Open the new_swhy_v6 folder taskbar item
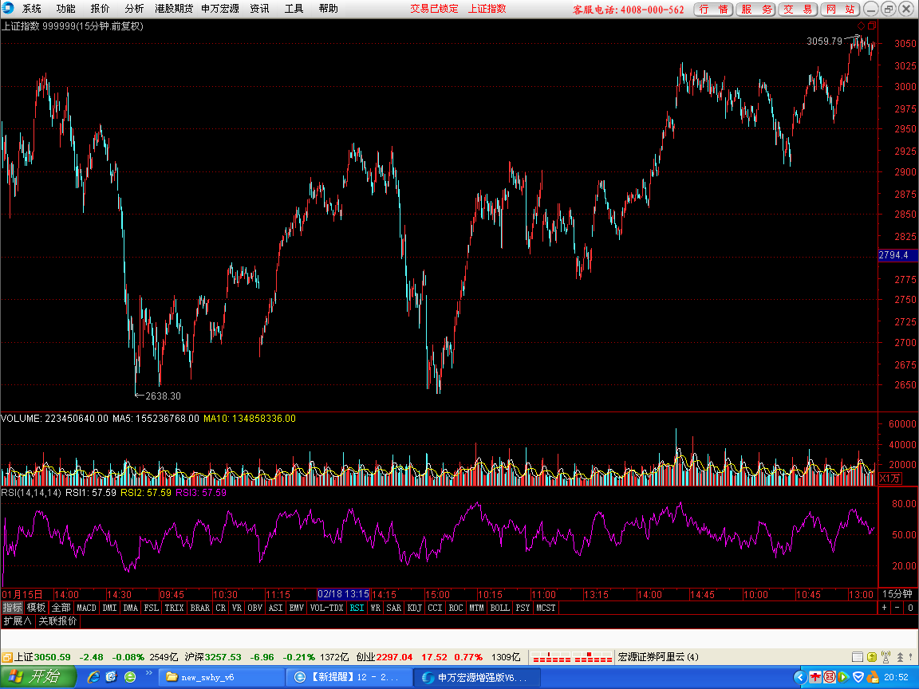This screenshot has height=689, width=919. (222, 677)
